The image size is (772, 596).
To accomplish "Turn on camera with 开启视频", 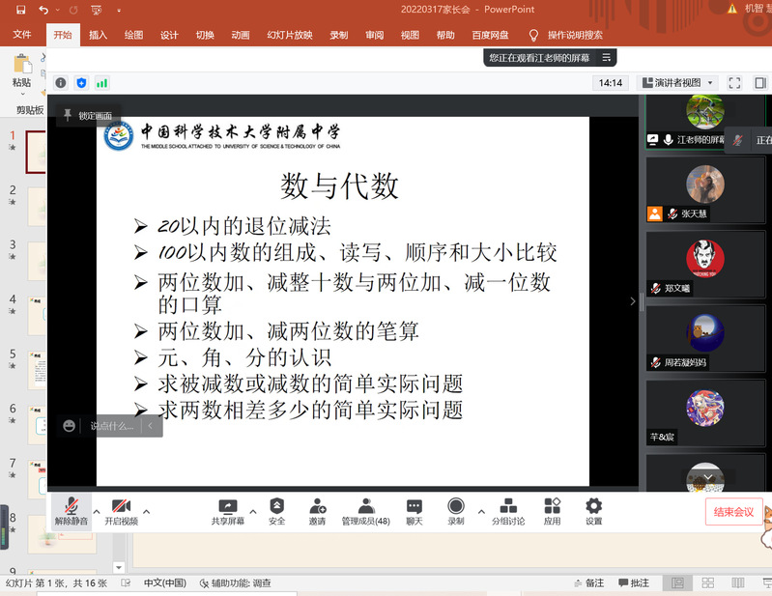I will click(122, 511).
